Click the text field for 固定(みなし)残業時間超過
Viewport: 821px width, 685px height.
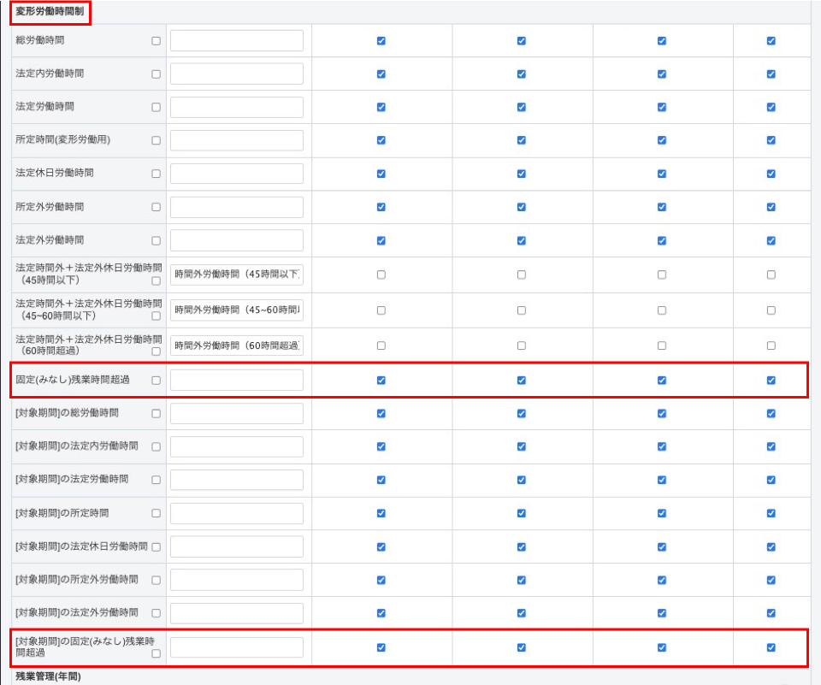pos(237,381)
